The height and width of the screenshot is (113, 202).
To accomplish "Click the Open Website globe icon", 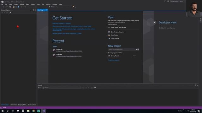I will click(109, 38).
